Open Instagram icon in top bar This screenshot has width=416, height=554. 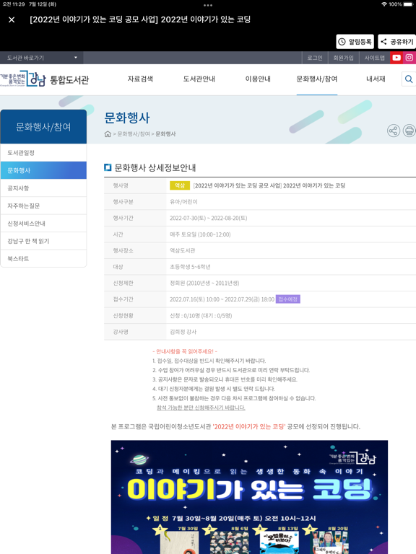(409, 58)
